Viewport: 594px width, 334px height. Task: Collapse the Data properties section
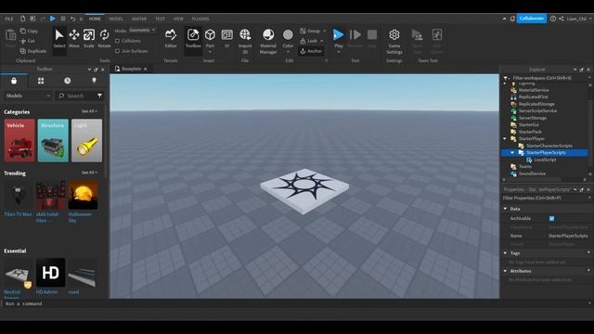coord(505,209)
